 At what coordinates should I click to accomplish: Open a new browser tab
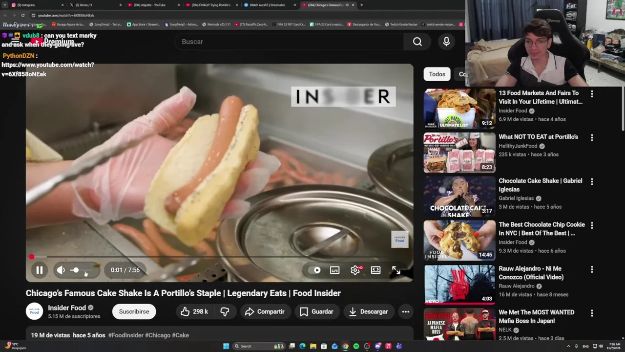point(361,5)
